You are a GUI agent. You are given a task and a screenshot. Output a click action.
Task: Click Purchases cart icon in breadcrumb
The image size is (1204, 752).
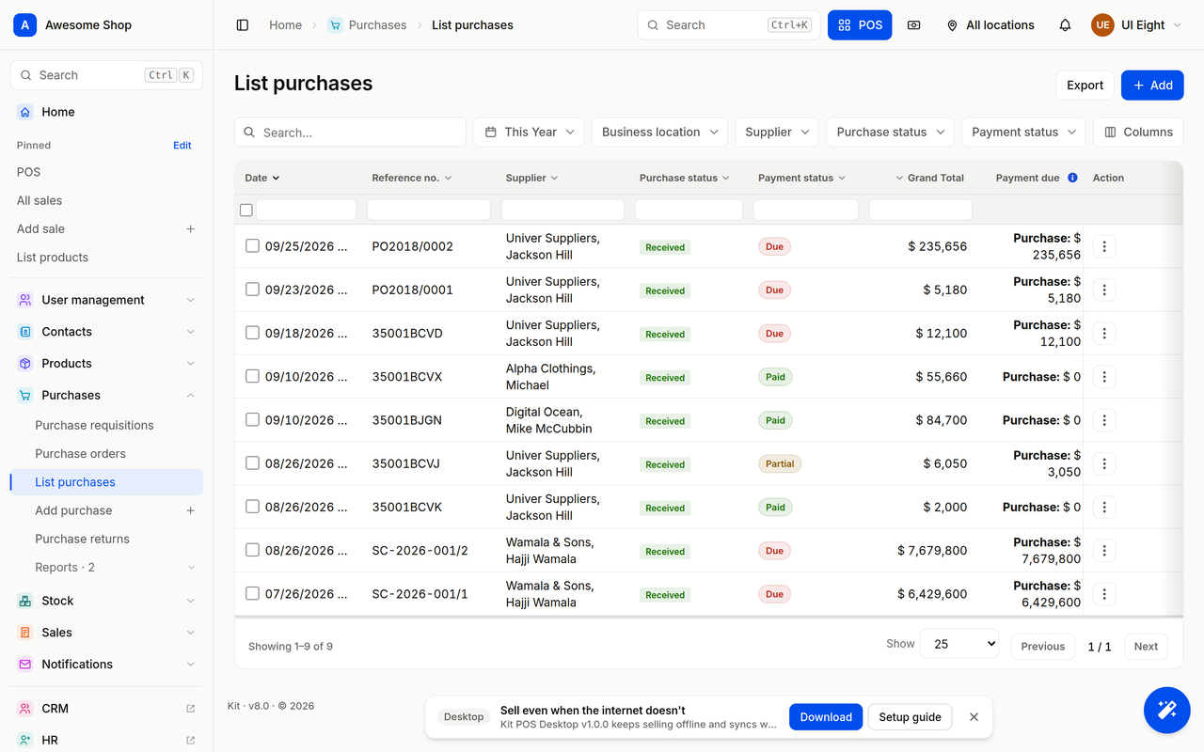tap(335, 25)
